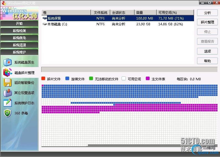The height and width of the screenshot is (157, 220).
Task: Minimize the Windows优化大师 window
Action: click(x=203, y=2)
